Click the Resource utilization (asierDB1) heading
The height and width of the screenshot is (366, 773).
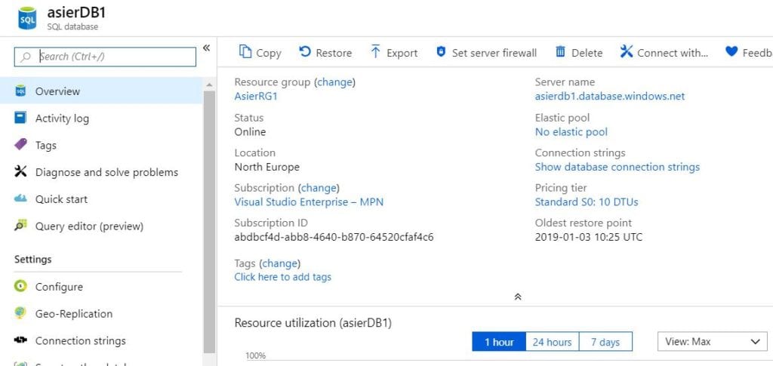click(313, 323)
